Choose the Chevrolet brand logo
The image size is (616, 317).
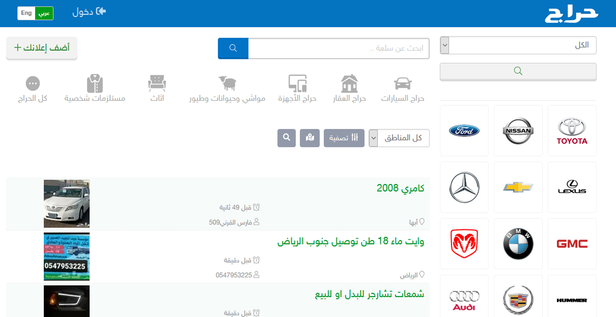[x=518, y=187]
